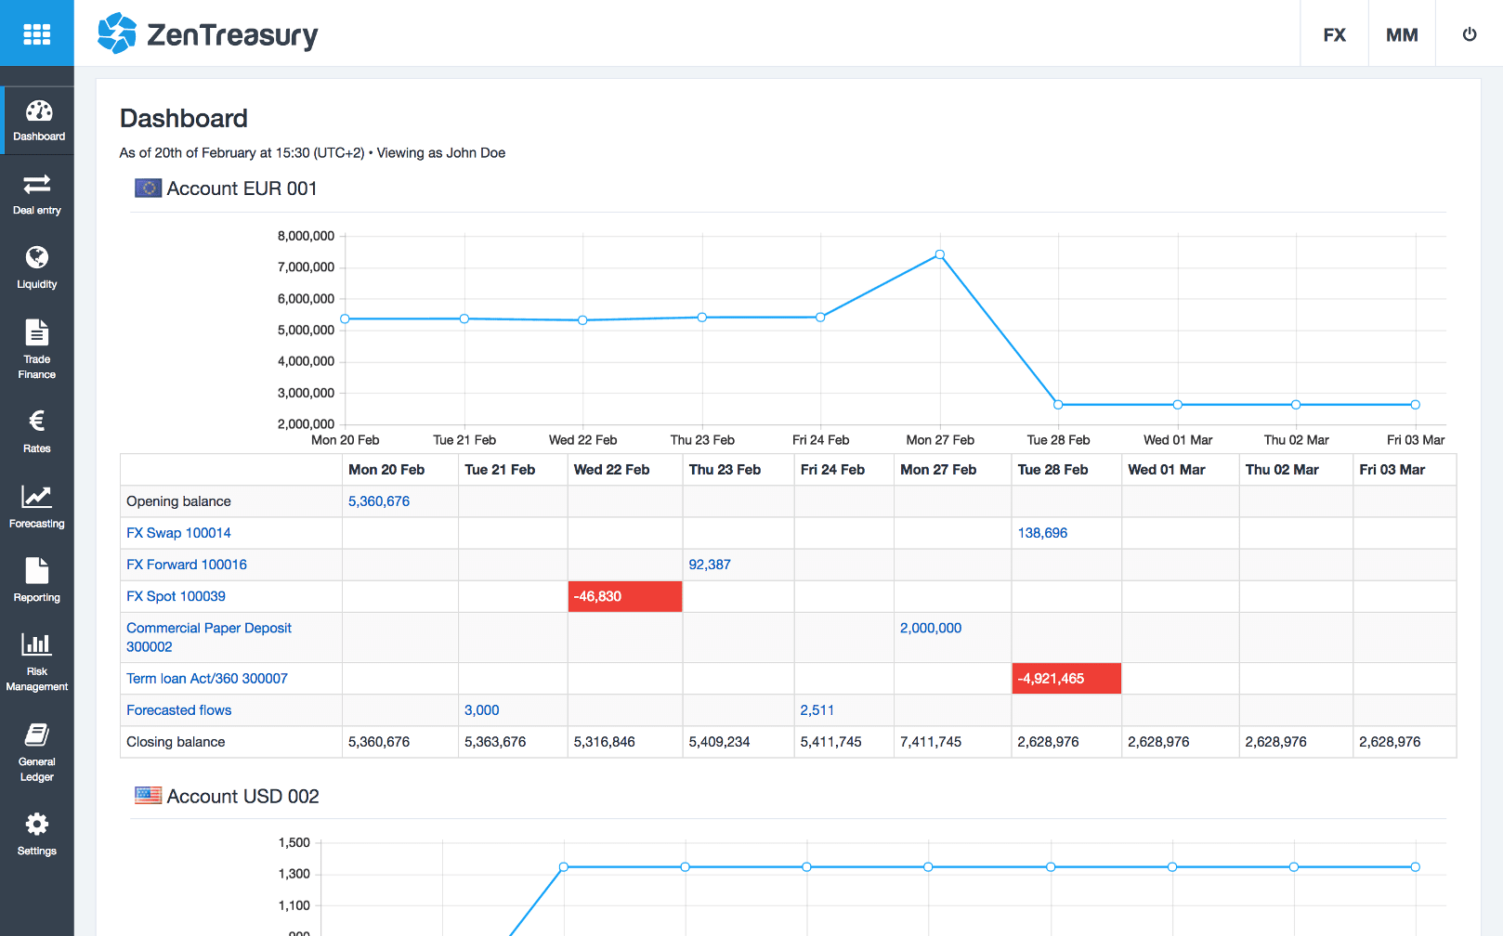Click the Mon 27 Feb peak point on EUR chart
Screen dimensions: 1503x936
(940, 254)
